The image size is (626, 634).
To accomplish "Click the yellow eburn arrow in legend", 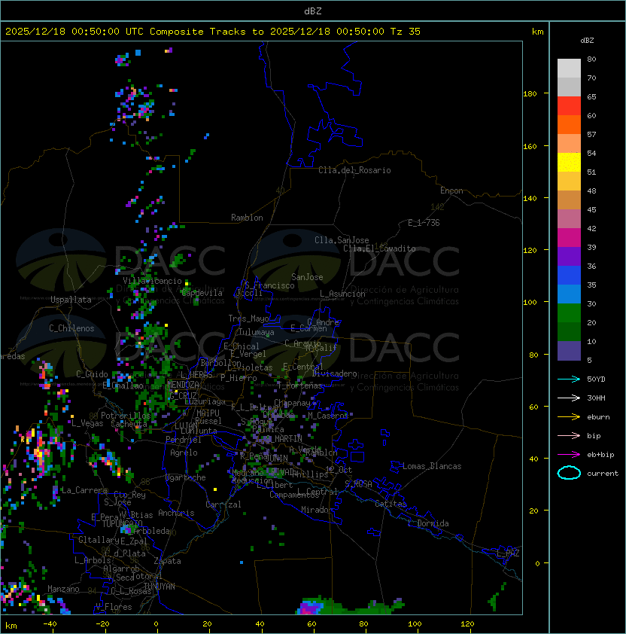I will tap(569, 416).
